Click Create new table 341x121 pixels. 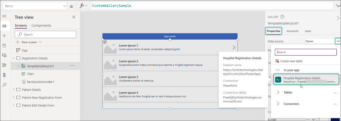291,61
